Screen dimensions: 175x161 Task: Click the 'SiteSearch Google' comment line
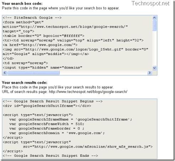point(32,18)
